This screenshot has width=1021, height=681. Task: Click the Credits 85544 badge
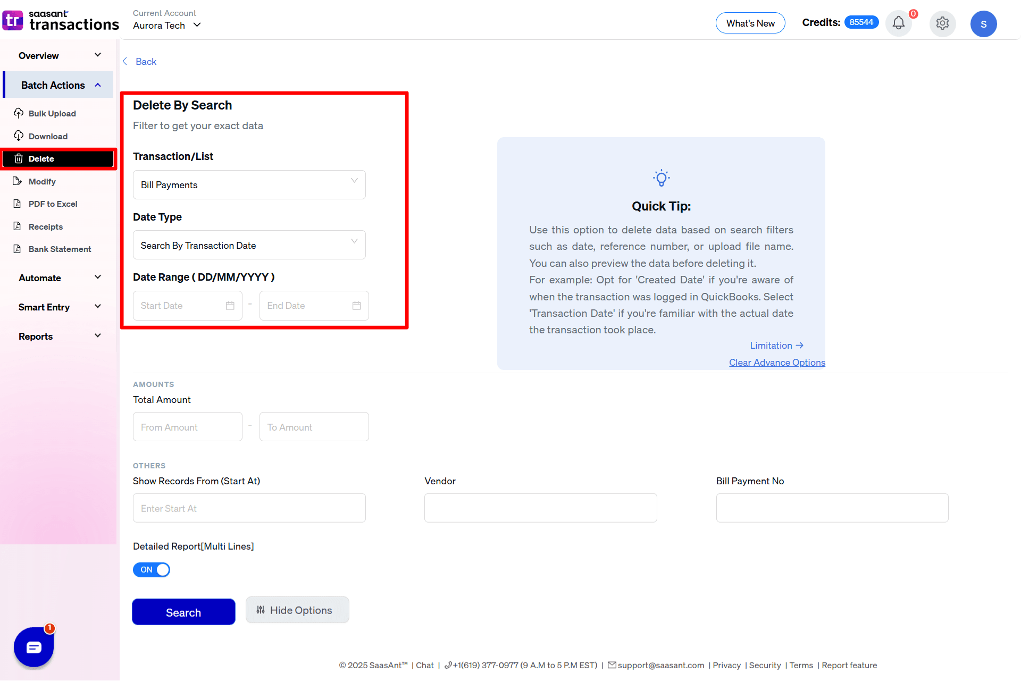click(861, 22)
